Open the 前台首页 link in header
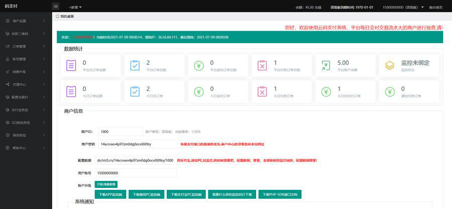 [434, 8]
